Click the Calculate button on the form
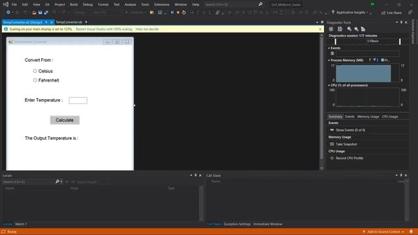 click(65, 120)
